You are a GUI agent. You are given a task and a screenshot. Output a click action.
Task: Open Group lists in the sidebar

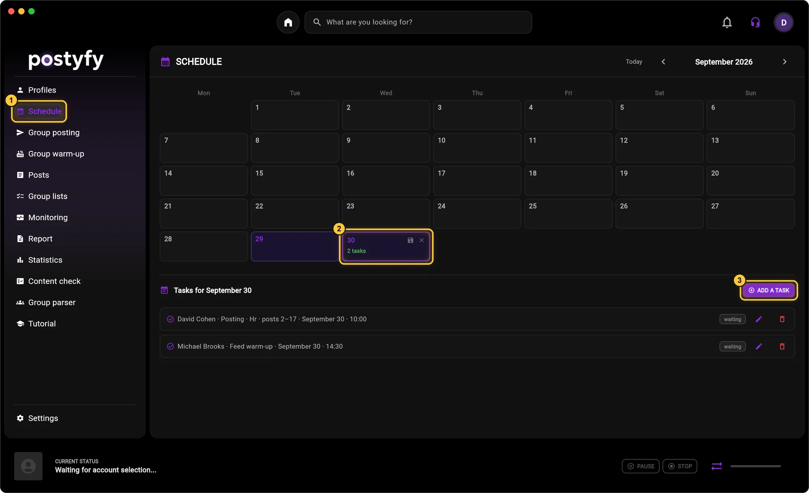[x=42, y=197]
